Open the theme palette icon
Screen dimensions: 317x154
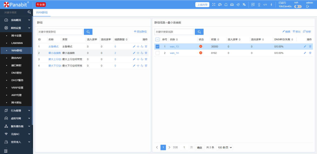tap(220, 4)
